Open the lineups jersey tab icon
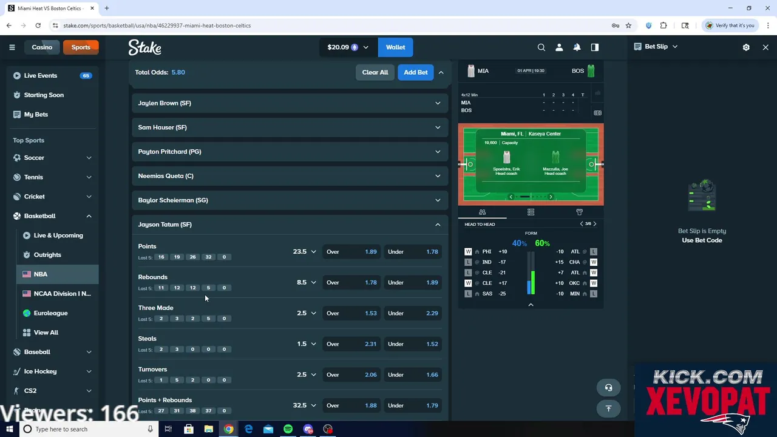The width and height of the screenshot is (777, 437). click(579, 212)
